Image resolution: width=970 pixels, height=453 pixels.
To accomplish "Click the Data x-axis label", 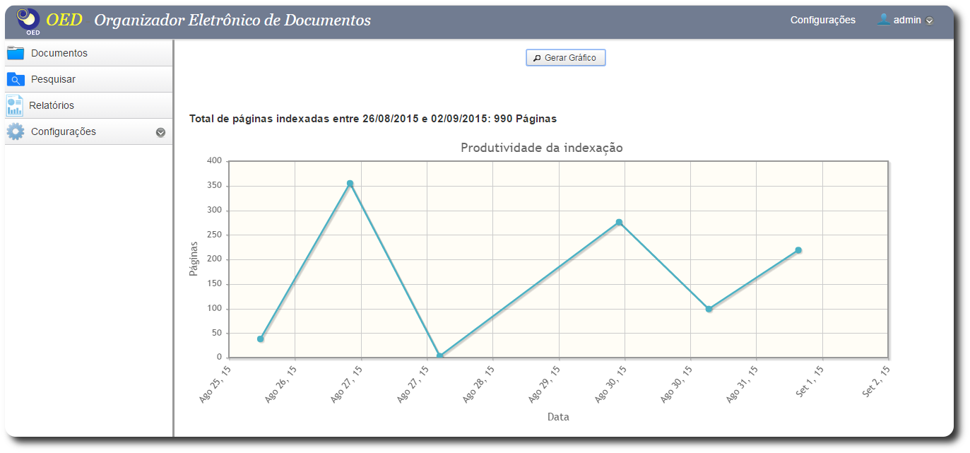I will [558, 417].
